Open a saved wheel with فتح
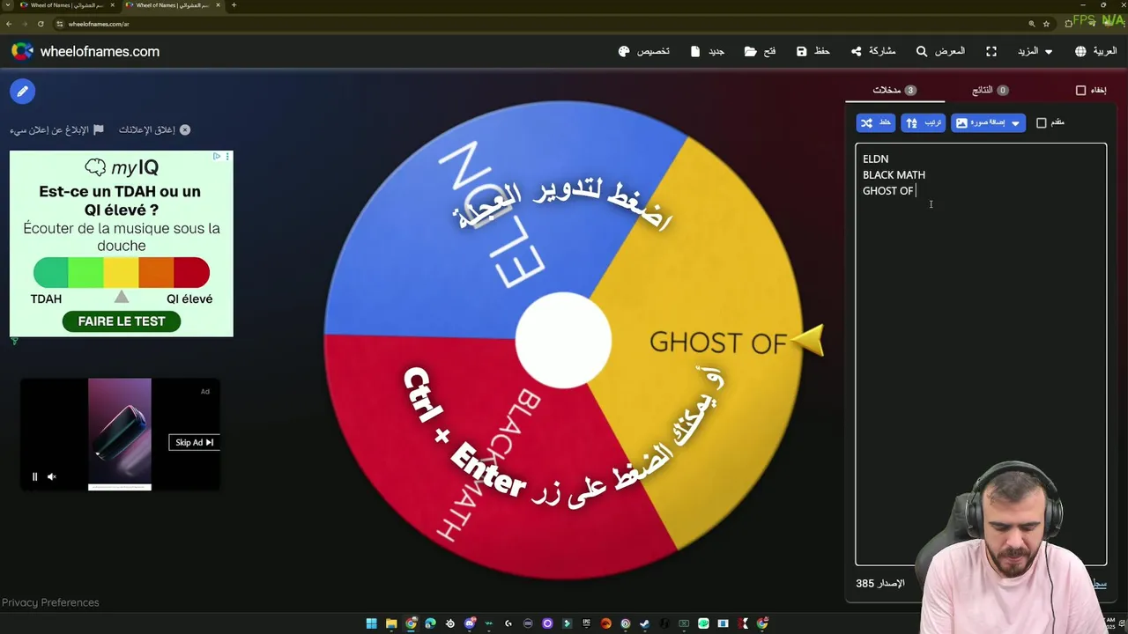This screenshot has width=1128, height=634. click(x=760, y=51)
